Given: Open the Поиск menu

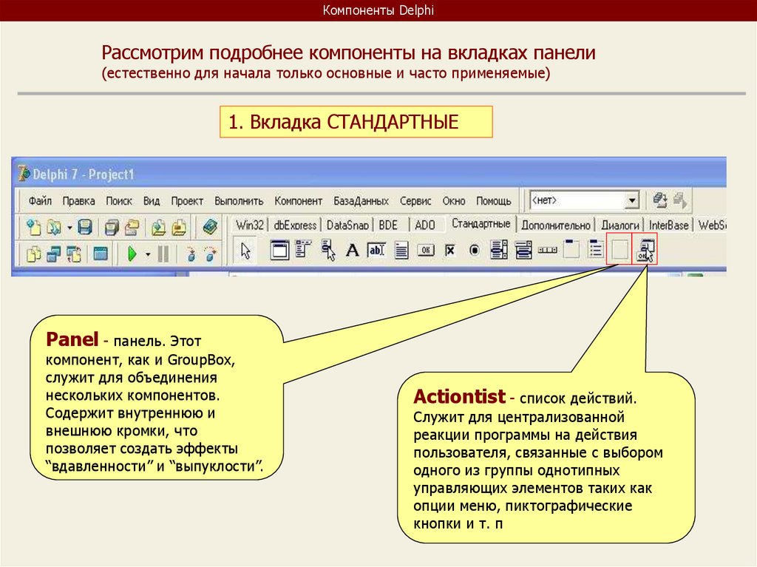Looking at the screenshot, I should [x=119, y=201].
